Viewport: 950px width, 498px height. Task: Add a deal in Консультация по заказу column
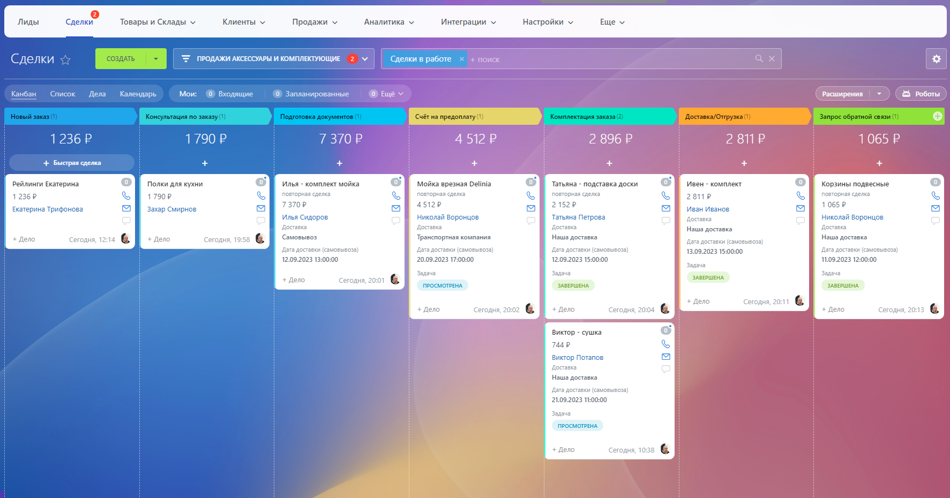205,163
